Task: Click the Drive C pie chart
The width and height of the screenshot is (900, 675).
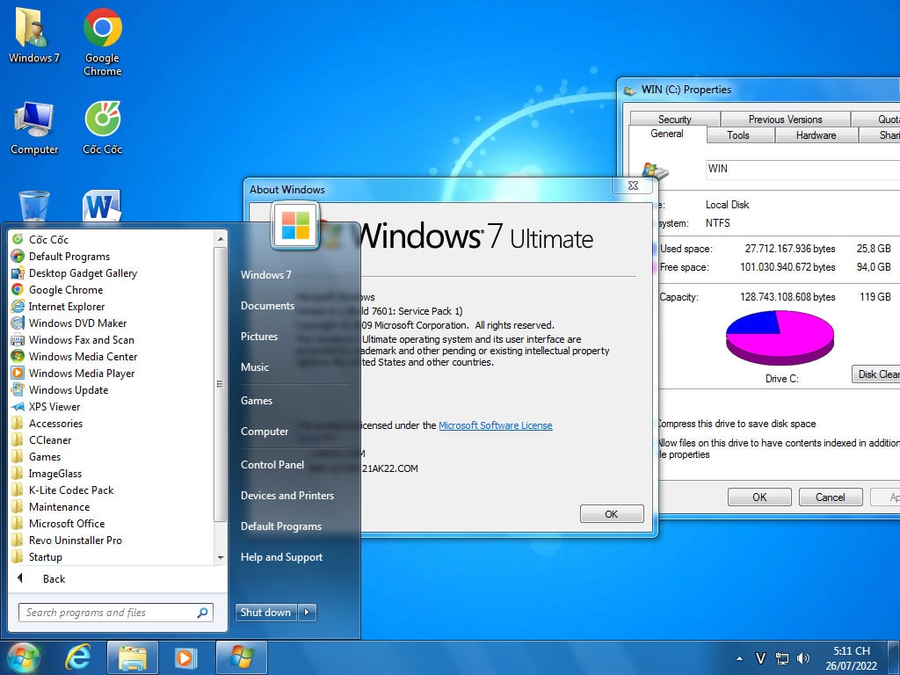Action: point(780,337)
